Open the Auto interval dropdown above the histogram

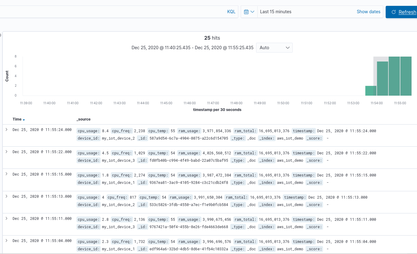[x=274, y=48]
